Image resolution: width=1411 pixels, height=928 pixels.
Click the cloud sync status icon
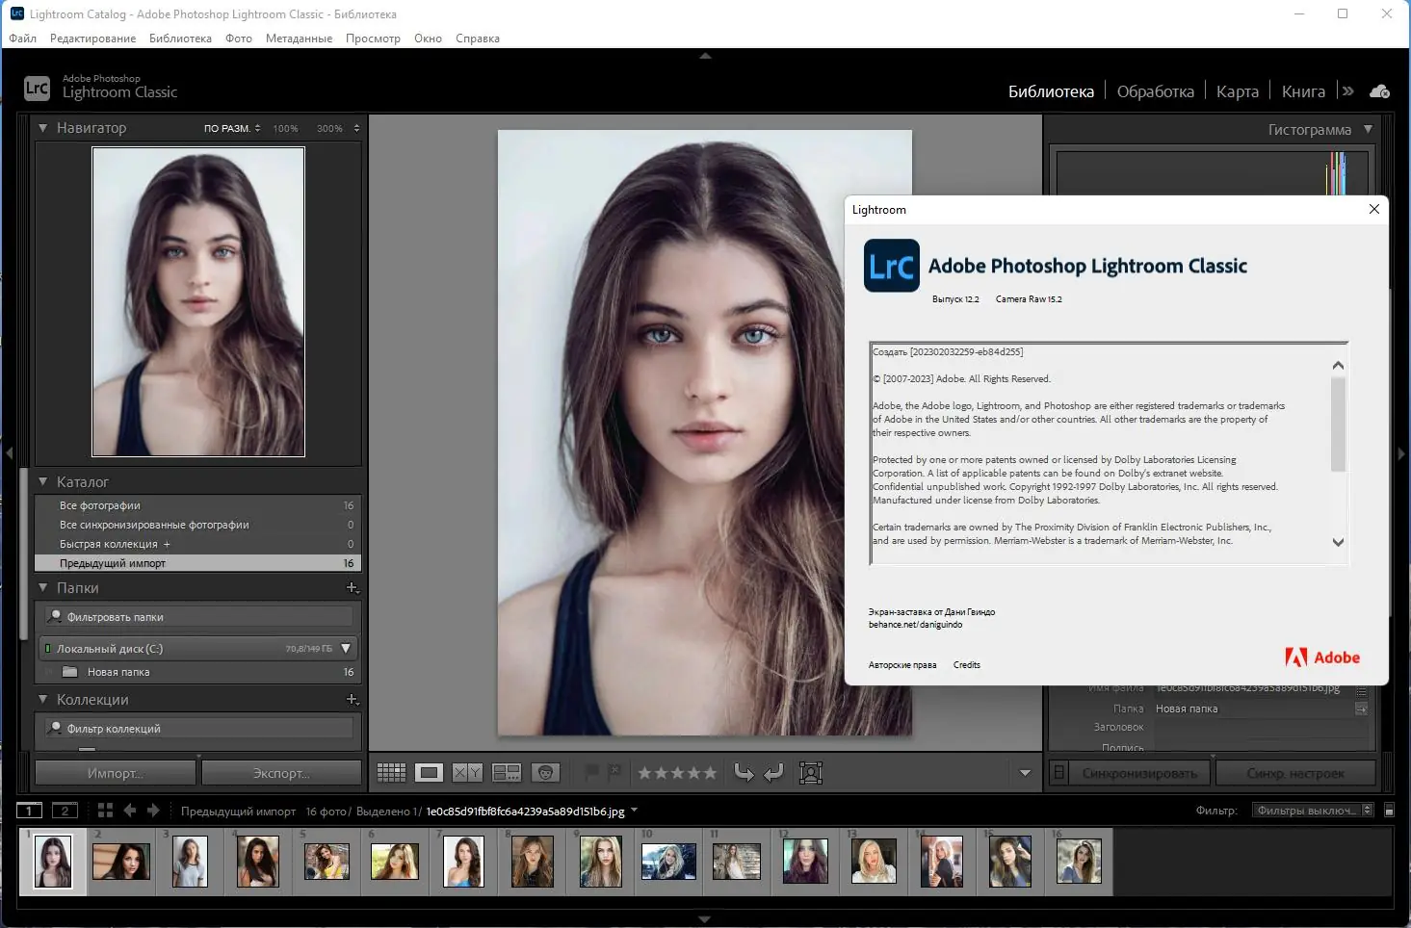coord(1379,91)
